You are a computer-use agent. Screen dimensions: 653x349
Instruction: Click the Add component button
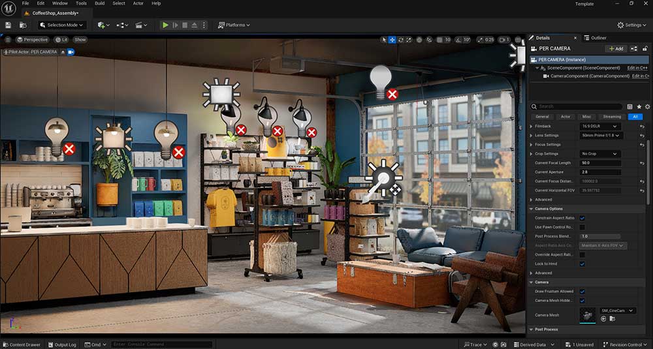(616, 49)
